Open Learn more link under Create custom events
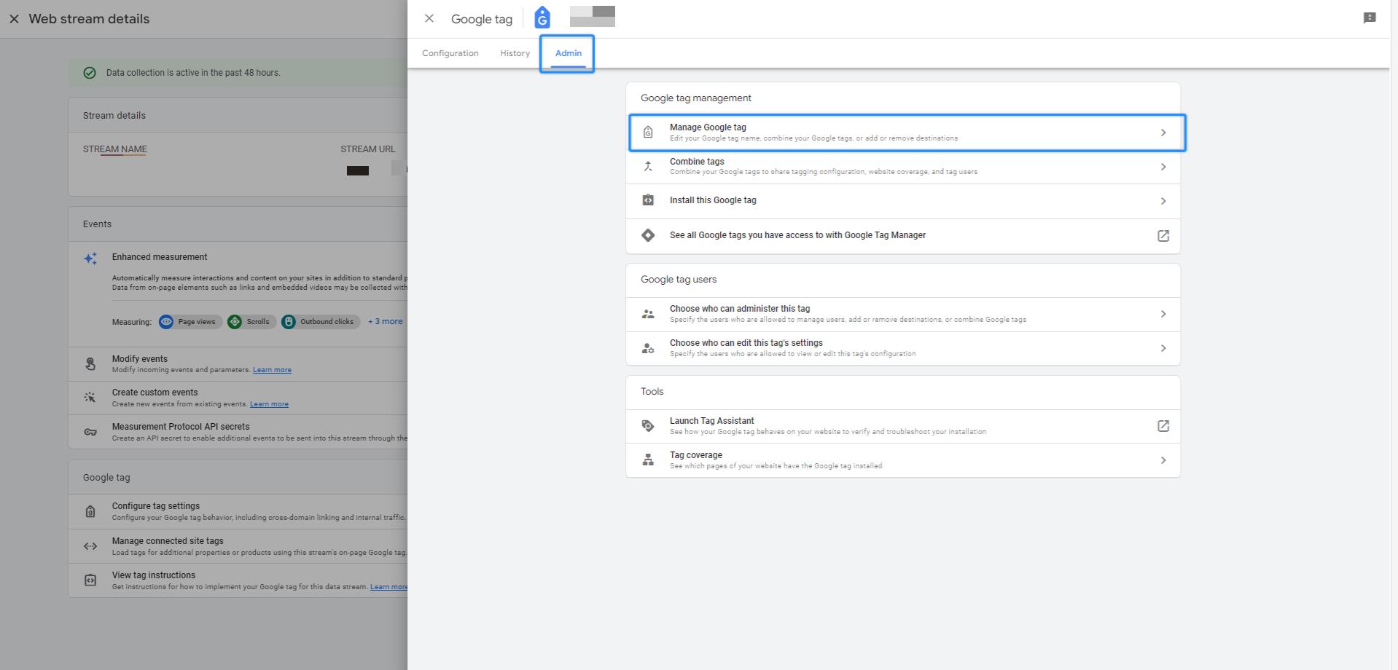This screenshot has height=670, width=1398. (269, 404)
